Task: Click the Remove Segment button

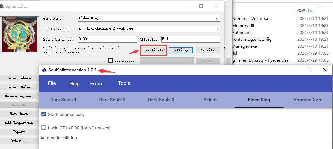Action: pos(19,96)
